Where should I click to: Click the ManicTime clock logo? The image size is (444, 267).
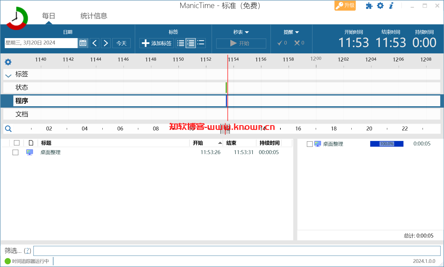(x=17, y=18)
